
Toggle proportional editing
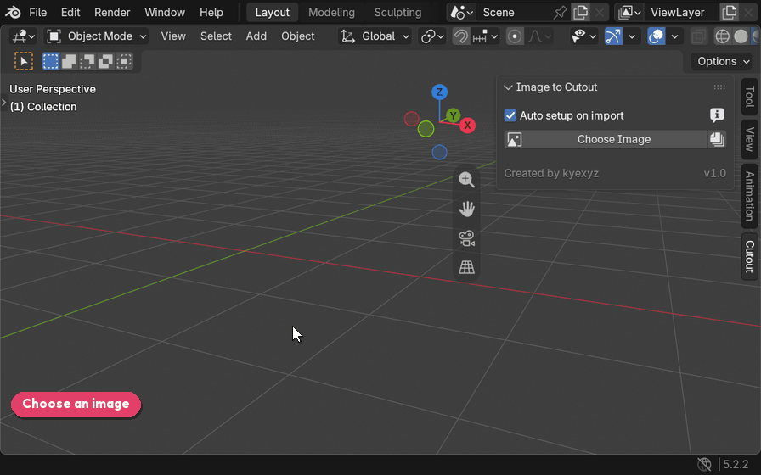pos(515,36)
